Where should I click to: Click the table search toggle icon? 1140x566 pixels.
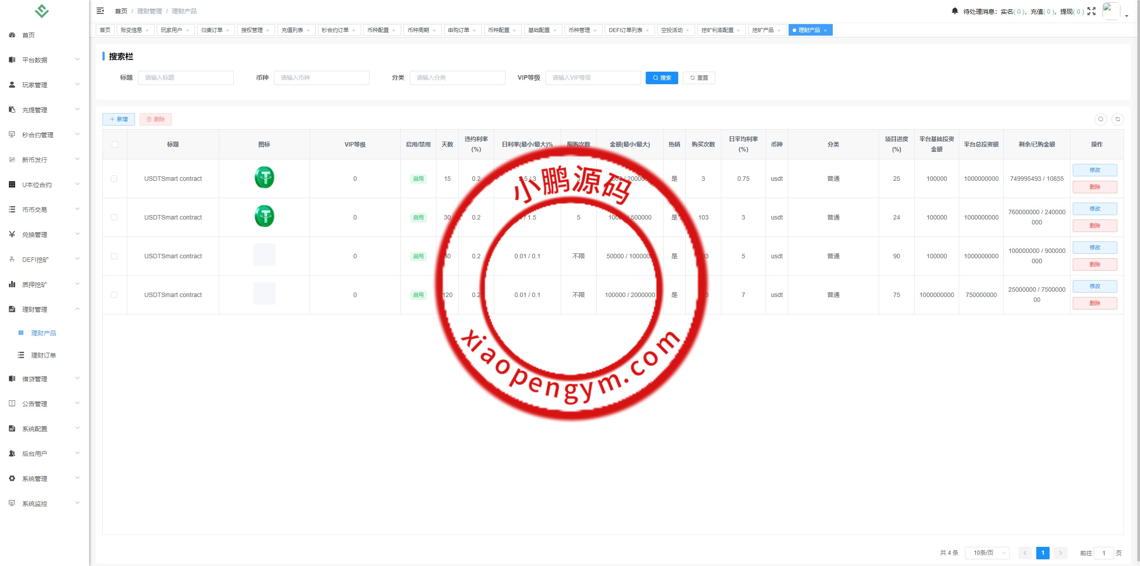pyautogui.click(x=1100, y=119)
